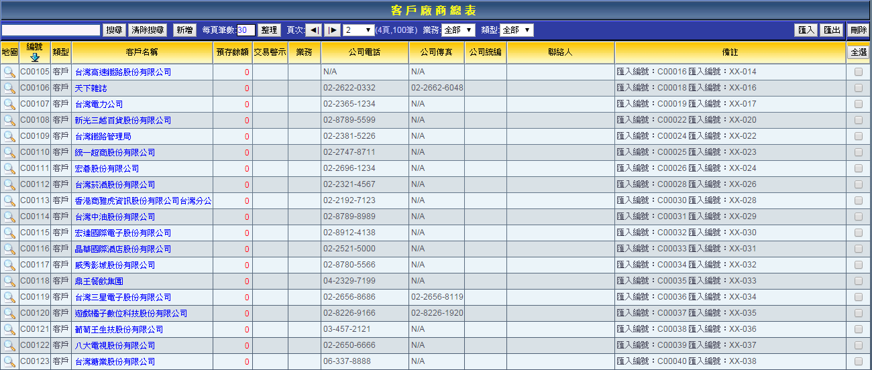
Task: Tick the checkbox for 台灣中油 row
Action: [x=858, y=217]
